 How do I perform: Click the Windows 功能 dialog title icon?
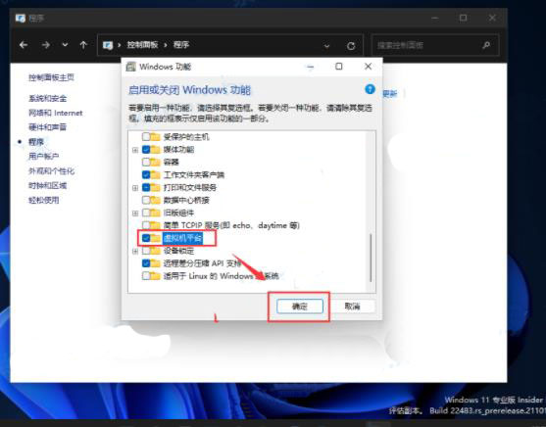coord(131,67)
